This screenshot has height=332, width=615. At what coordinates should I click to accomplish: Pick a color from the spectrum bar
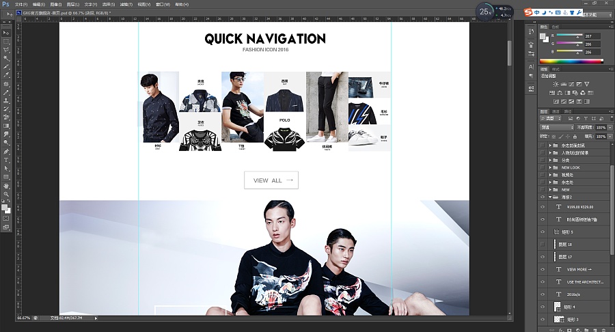click(x=571, y=61)
